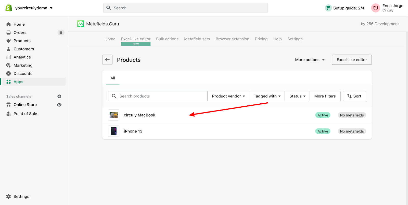The image size is (408, 205).
Task: Click the top Search bar
Action: click(x=185, y=8)
